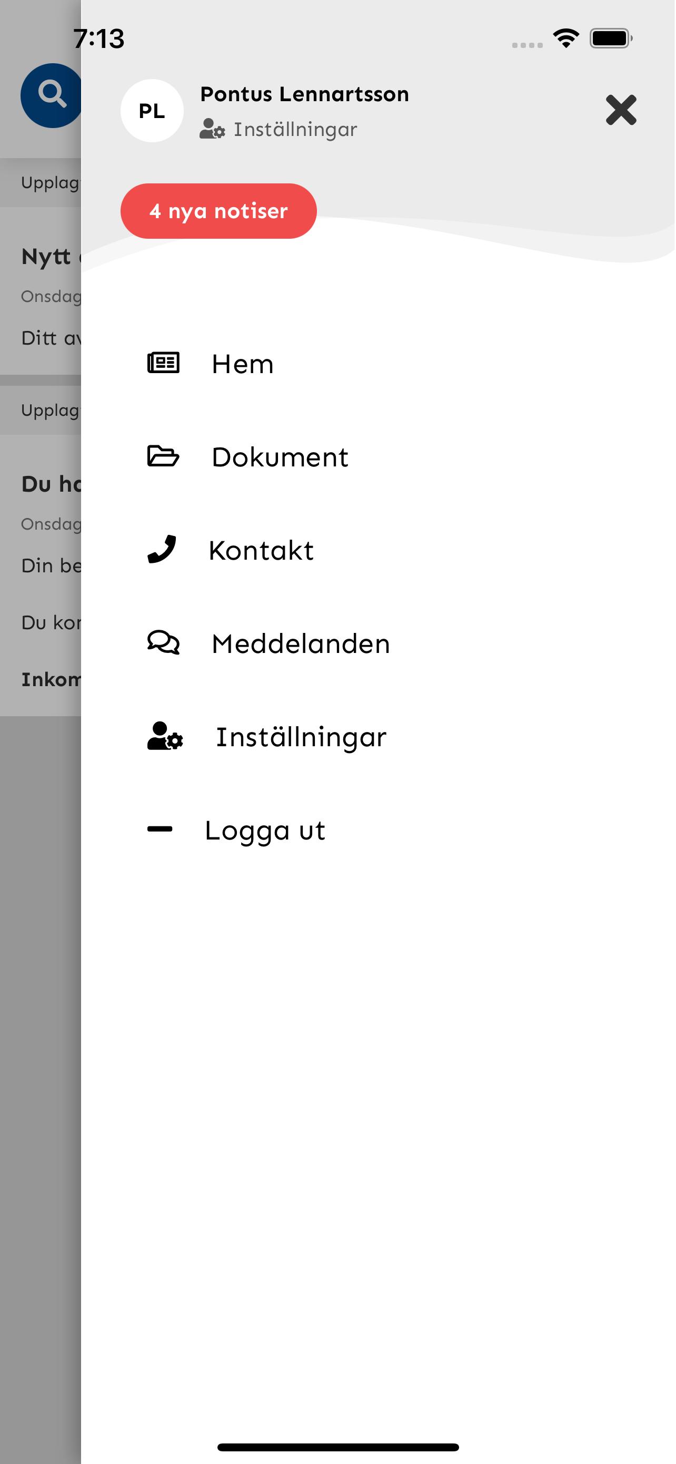Open the Hem menu item
The width and height of the screenshot is (676, 1464).
[x=242, y=364]
